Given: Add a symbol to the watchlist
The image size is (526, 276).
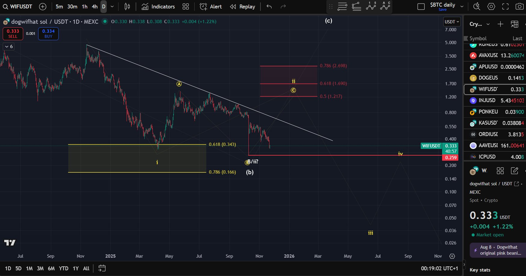Looking at the screenshot, I should pos(500,24).
